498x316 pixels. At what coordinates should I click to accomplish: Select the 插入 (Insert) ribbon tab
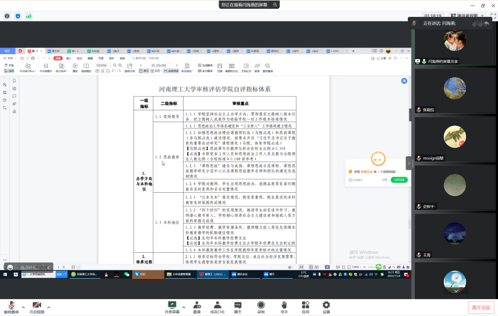click(69, 58)
